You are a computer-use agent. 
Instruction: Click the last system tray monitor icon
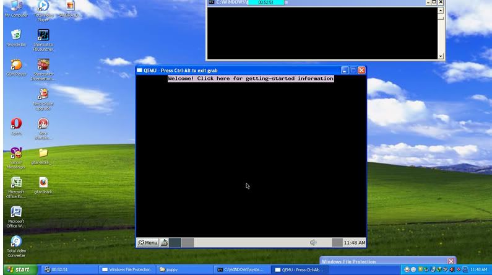pos(465,269)
